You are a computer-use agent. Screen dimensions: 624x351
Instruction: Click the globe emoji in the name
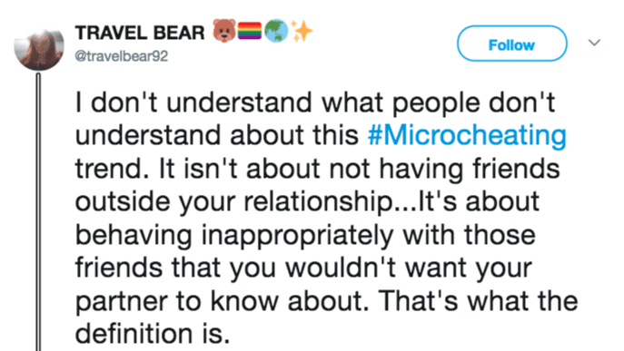click(x=276, y=31)
